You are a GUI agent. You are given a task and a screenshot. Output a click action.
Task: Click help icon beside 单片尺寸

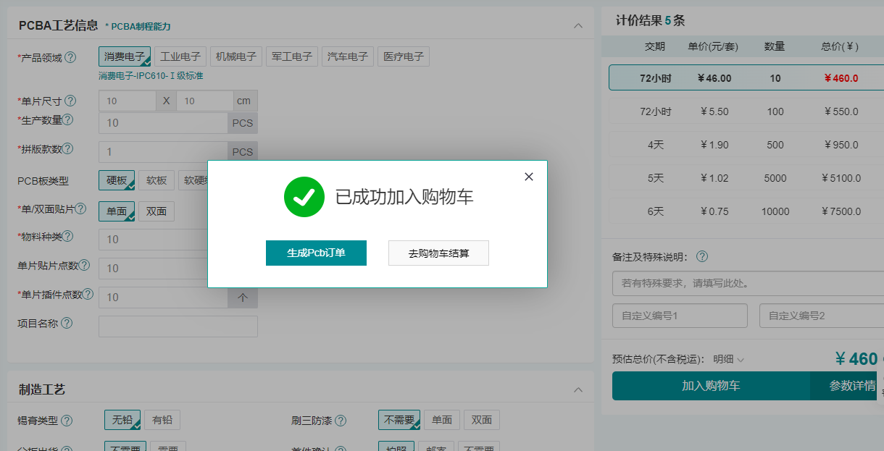pos(70,101)
